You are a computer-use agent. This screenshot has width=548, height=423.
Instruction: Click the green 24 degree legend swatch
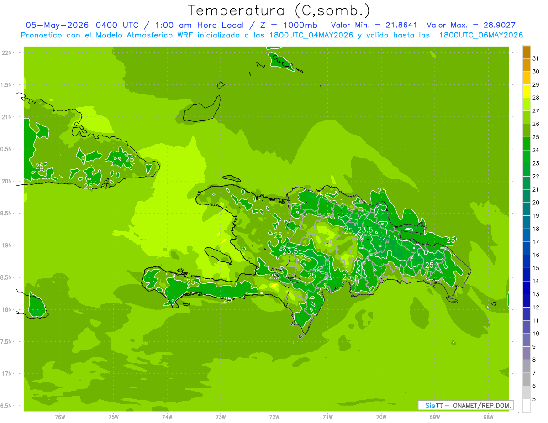(527, 144)
